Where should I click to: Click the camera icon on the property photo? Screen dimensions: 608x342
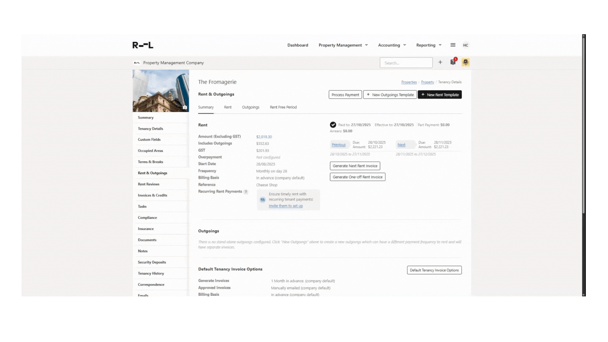[x=185, y=107]
